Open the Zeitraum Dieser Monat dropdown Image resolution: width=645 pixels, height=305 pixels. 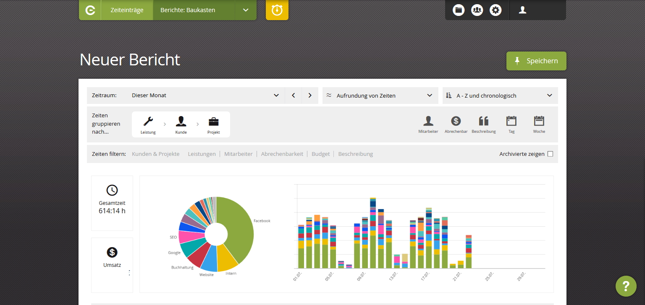click(x=207, y=96)
